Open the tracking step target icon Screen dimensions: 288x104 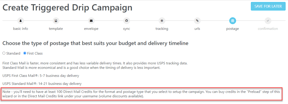(x=162, y=21)
